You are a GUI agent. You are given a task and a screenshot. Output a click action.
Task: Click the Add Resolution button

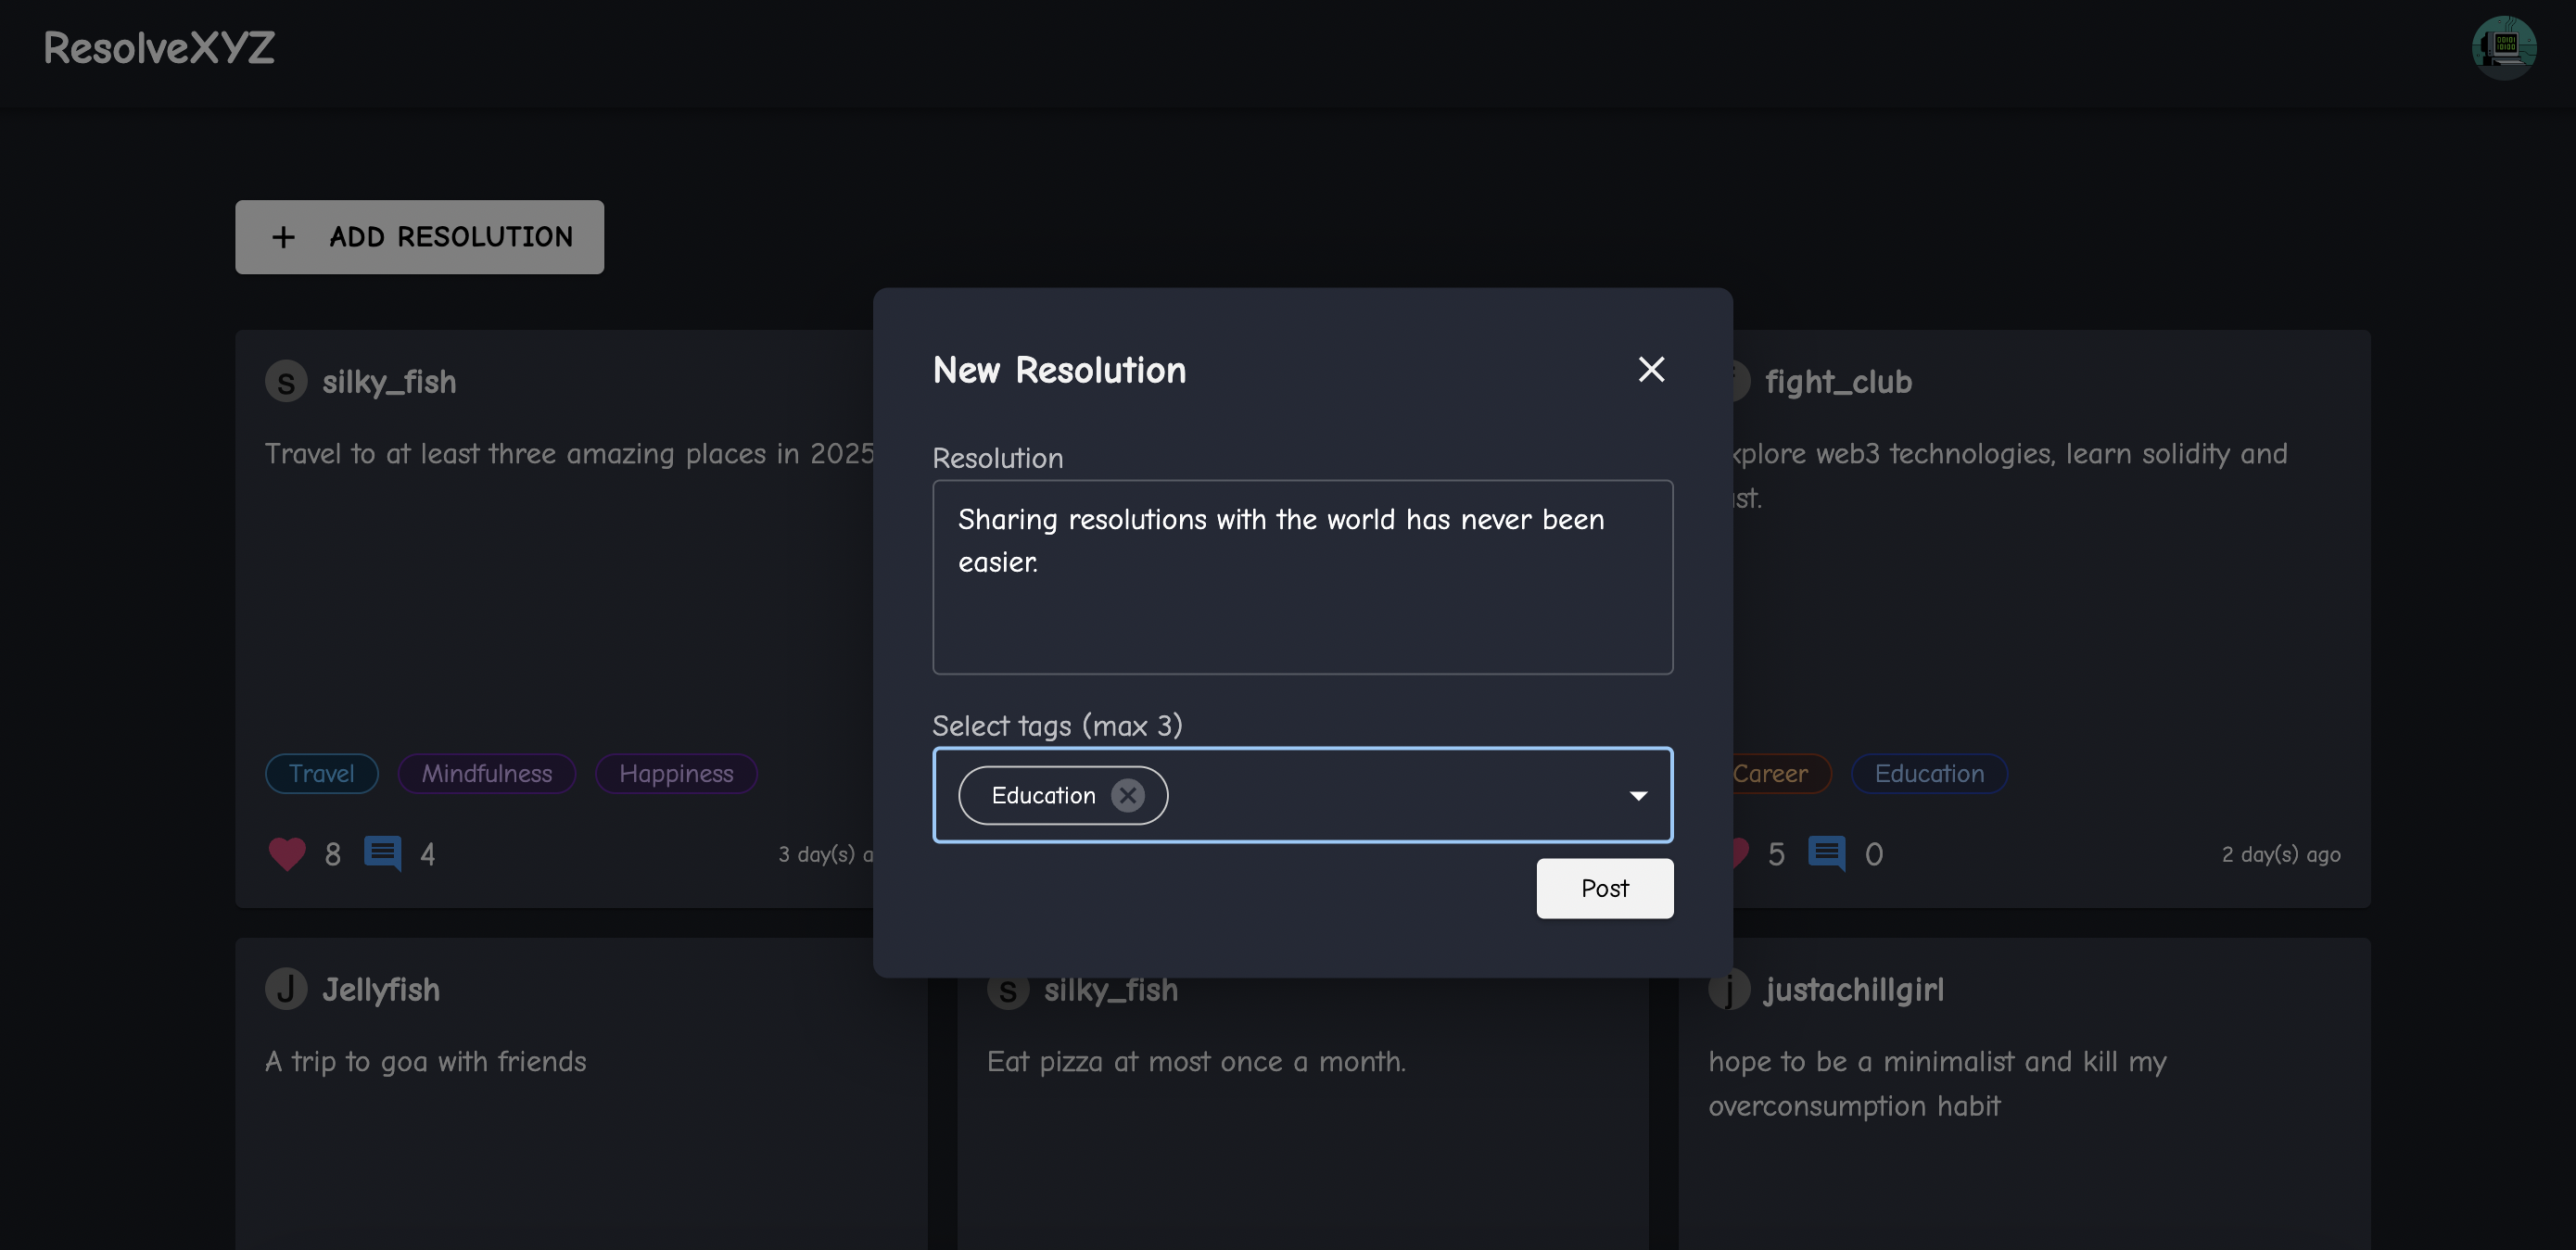(x=419, y=237)
